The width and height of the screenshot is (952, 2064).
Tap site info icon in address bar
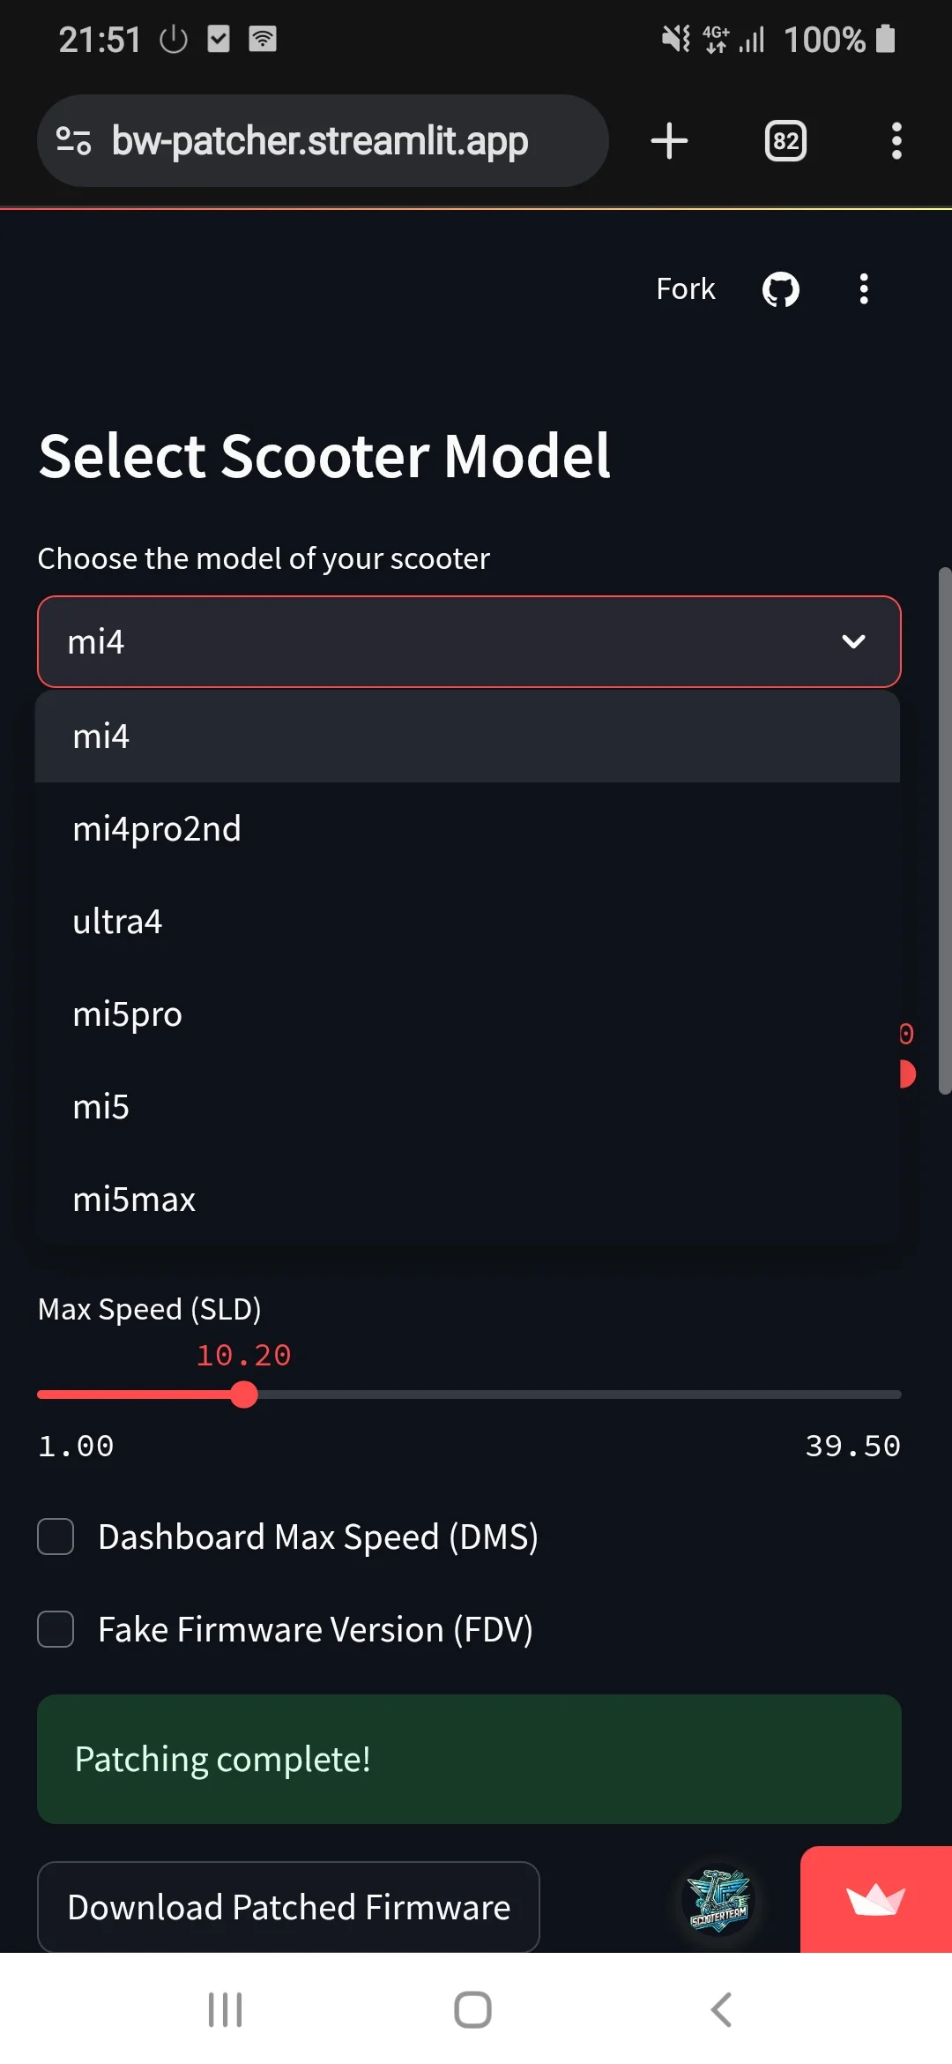pyautogui.click(x=74, y=141)
